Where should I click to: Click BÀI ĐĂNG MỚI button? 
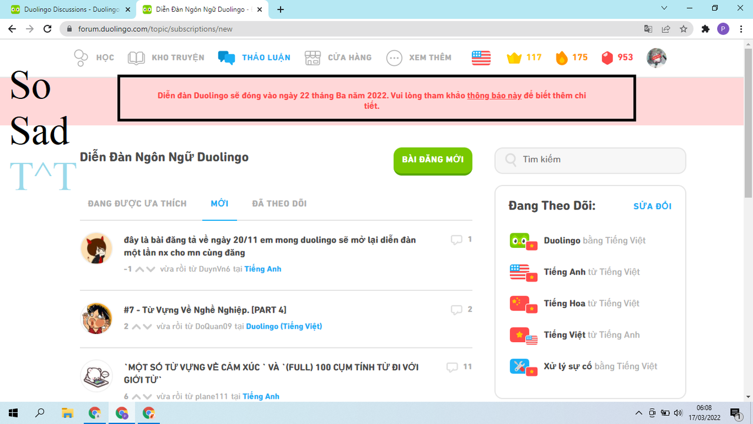[x=433, y=160]
